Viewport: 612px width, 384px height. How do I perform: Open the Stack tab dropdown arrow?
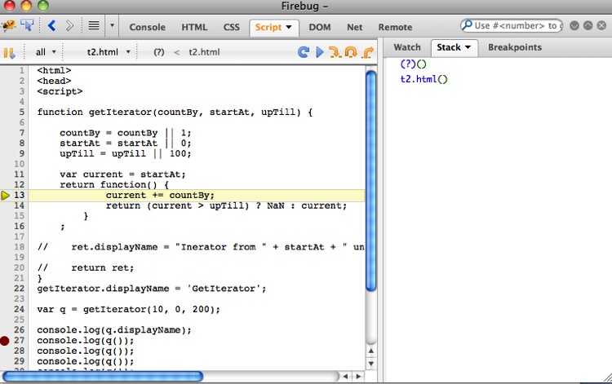point(468,47)
